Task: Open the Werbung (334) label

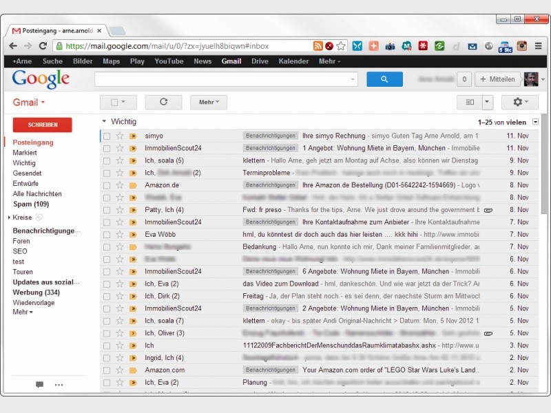Action: pos(37,292)
